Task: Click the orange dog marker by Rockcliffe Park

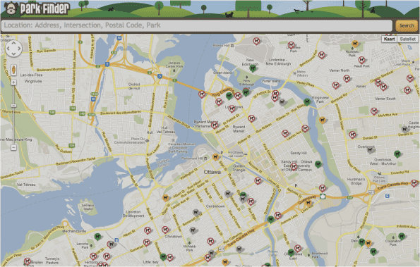Action: click(x=355, y=44)
